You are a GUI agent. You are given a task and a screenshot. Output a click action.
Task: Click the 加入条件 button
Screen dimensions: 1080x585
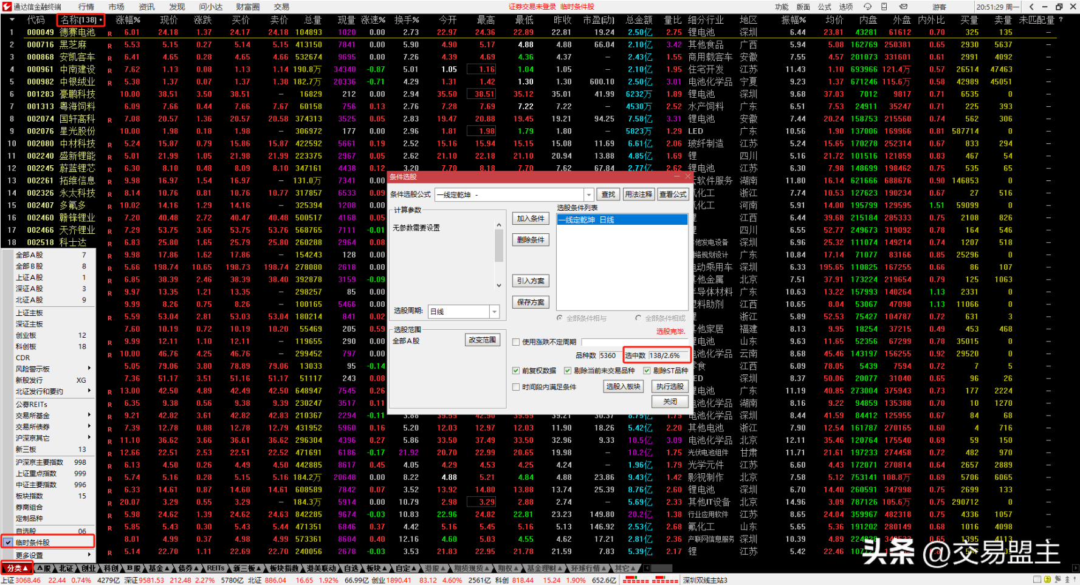coord(531,219)
